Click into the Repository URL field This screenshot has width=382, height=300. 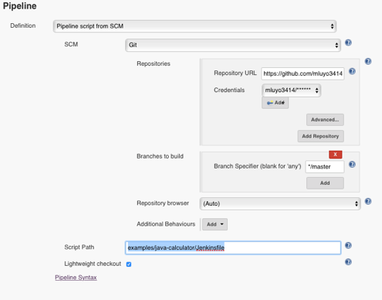[x=303, y=73]
